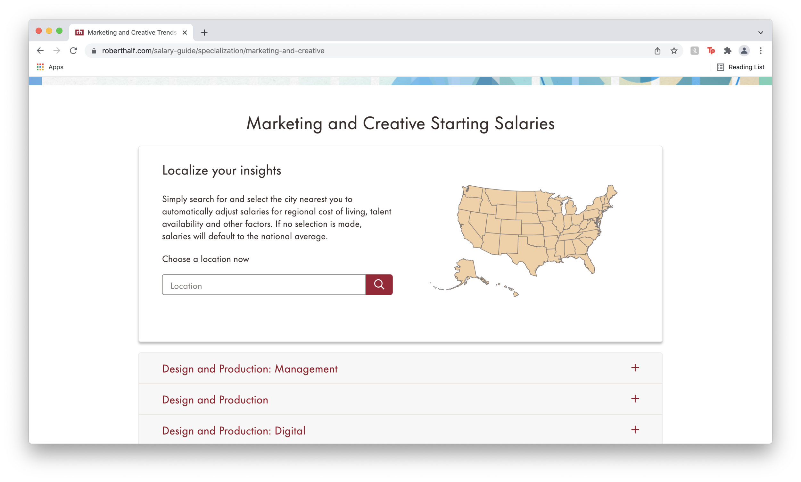Open the tab search dropdown chevron
The height and width of the screenshot is (482, 801).
[760, 32]
